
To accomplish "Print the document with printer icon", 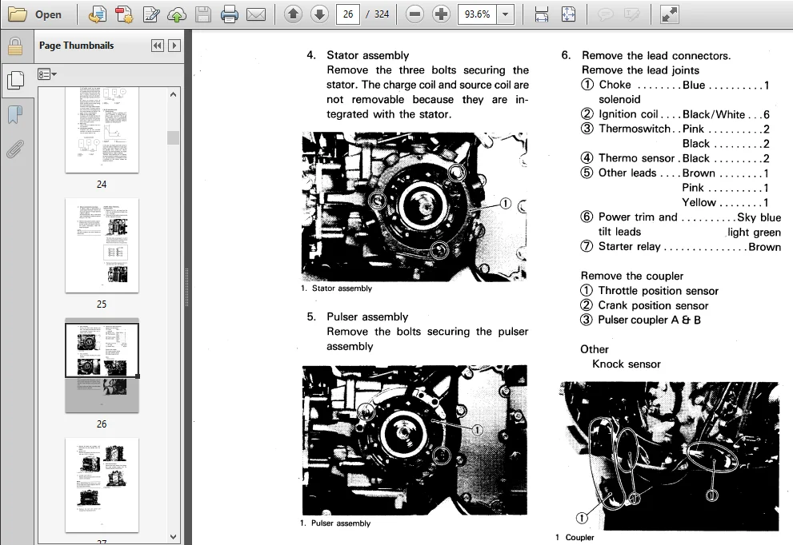I will (229, 14).
